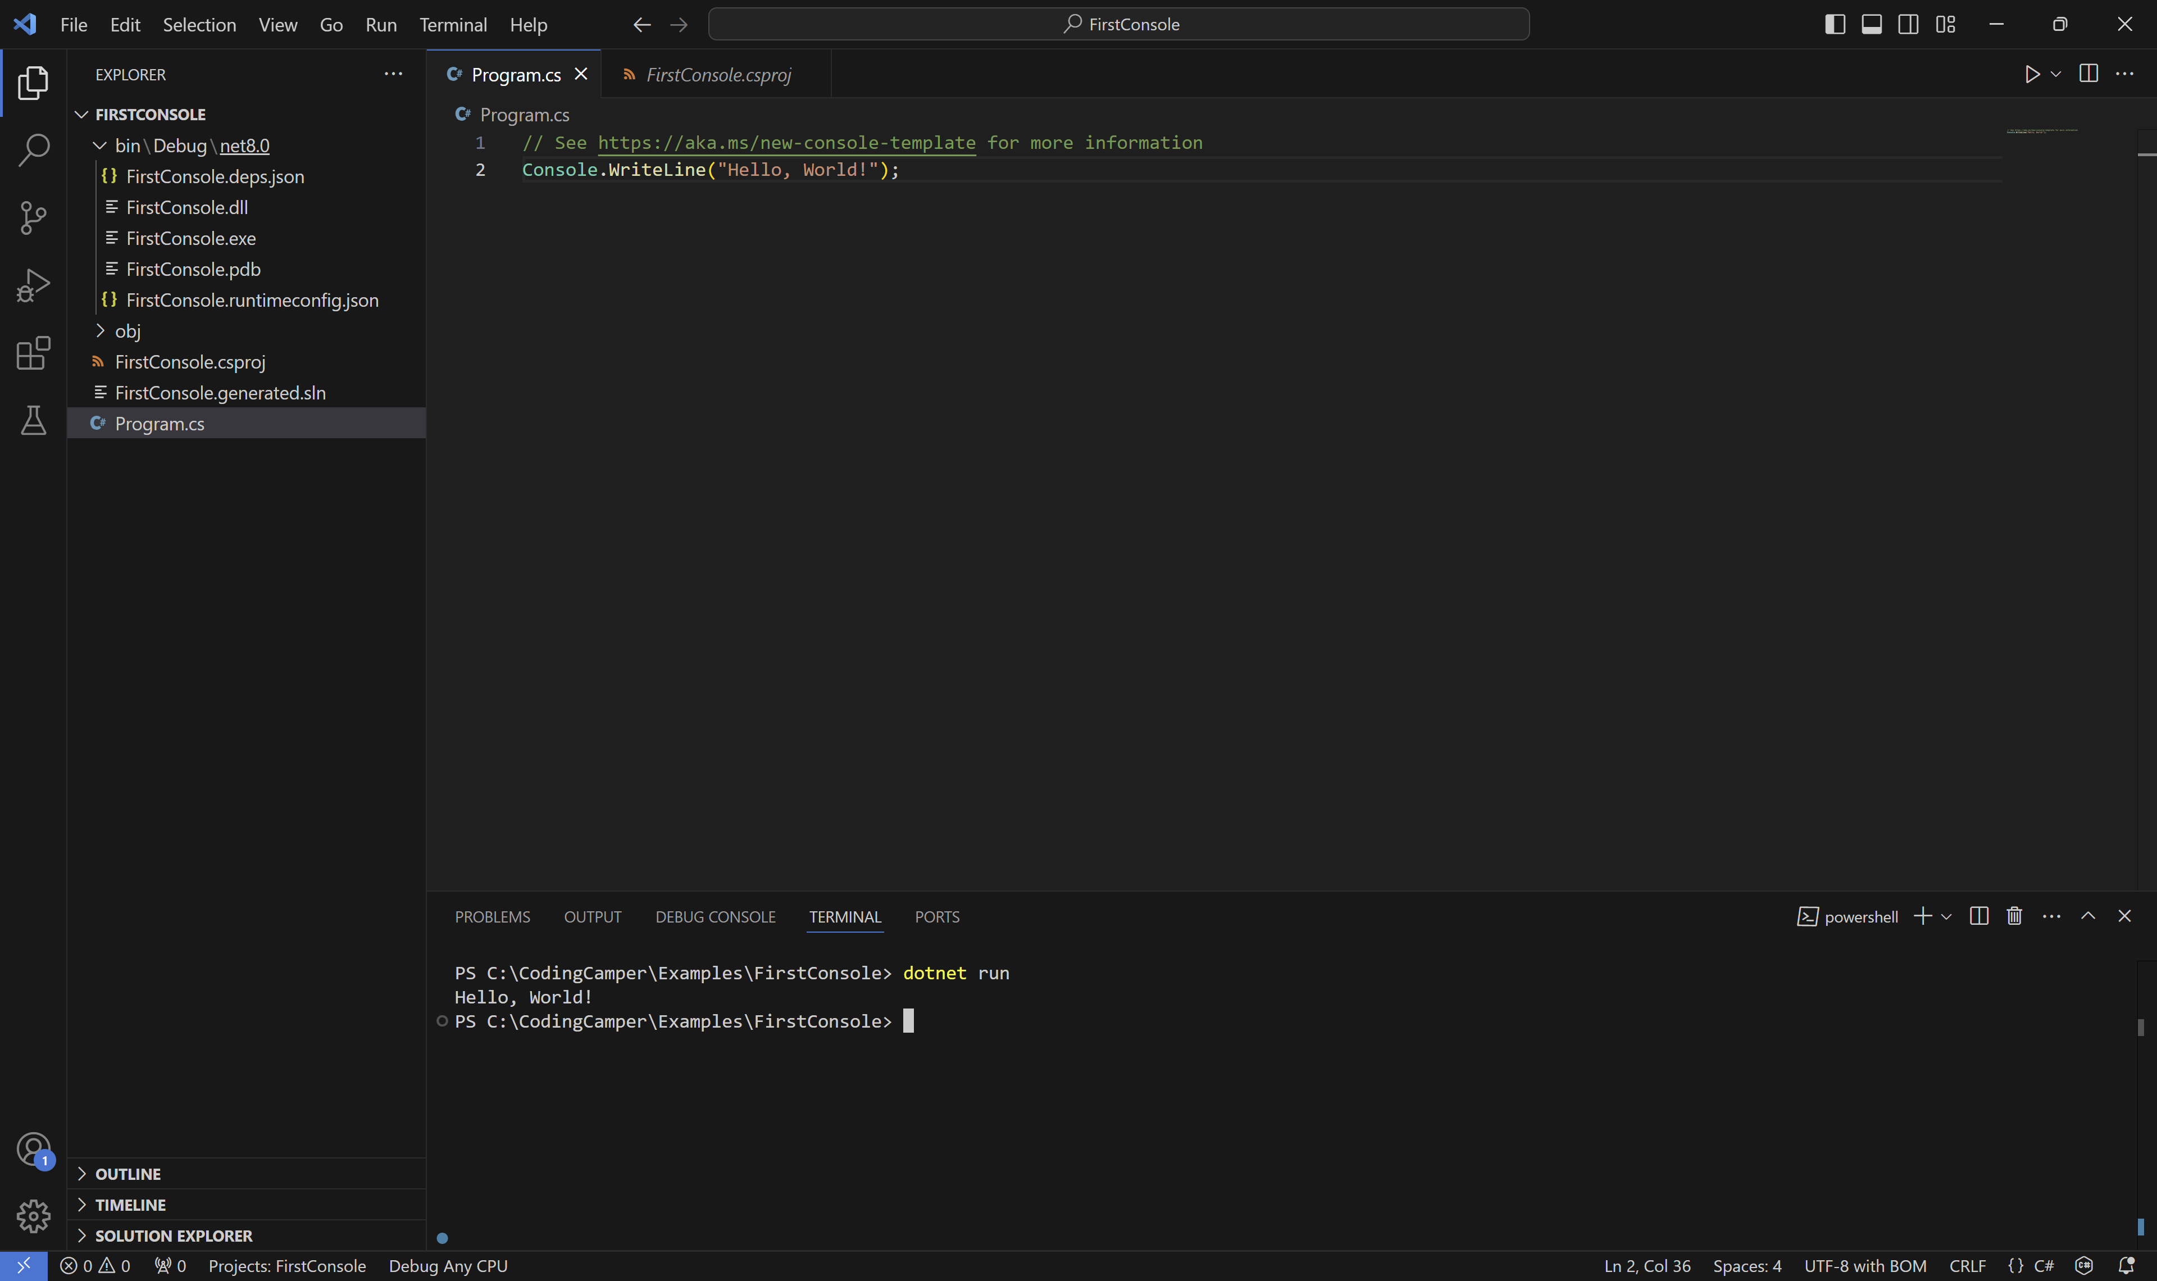Open Source Control view
The height and width of the screenshot is (1281, 2157).
pyautogui.click(x=33, y=217)
